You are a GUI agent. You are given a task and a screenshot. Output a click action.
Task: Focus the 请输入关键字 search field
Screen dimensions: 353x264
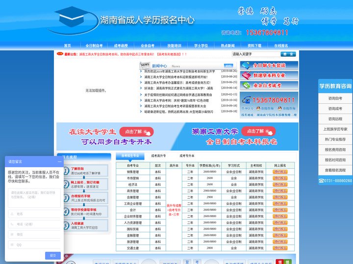pyautogui.click(x=256, y=54)
